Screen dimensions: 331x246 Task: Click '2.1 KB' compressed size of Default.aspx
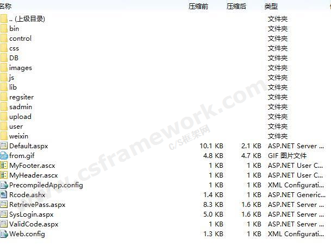coord(251,146)
